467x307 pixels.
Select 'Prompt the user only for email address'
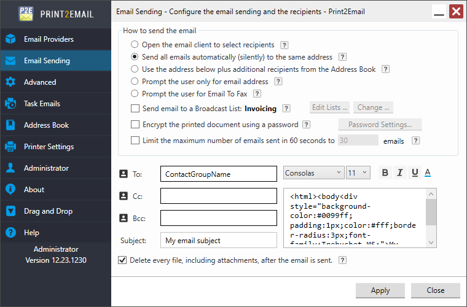point(135,81)
